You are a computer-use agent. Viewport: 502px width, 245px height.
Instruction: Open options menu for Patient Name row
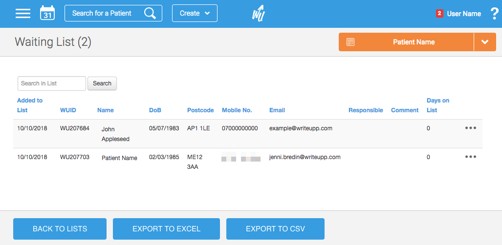tap(470, 157)
